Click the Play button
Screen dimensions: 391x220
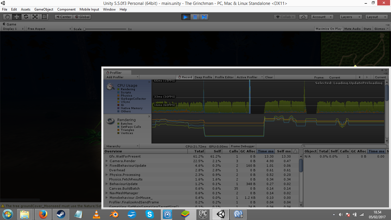pos(186,17)
